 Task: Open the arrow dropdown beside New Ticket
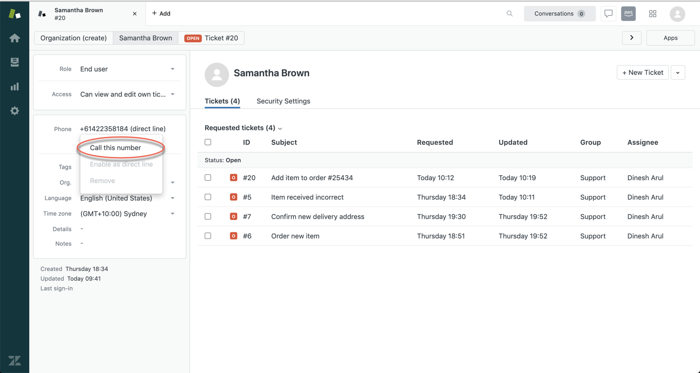678,72
